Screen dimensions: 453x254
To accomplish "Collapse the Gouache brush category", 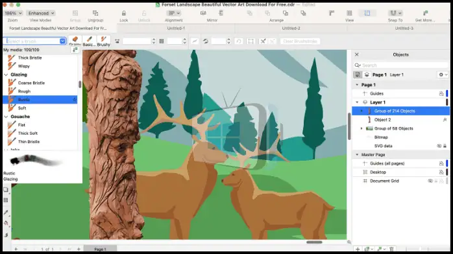I will (x=6, y=117).
